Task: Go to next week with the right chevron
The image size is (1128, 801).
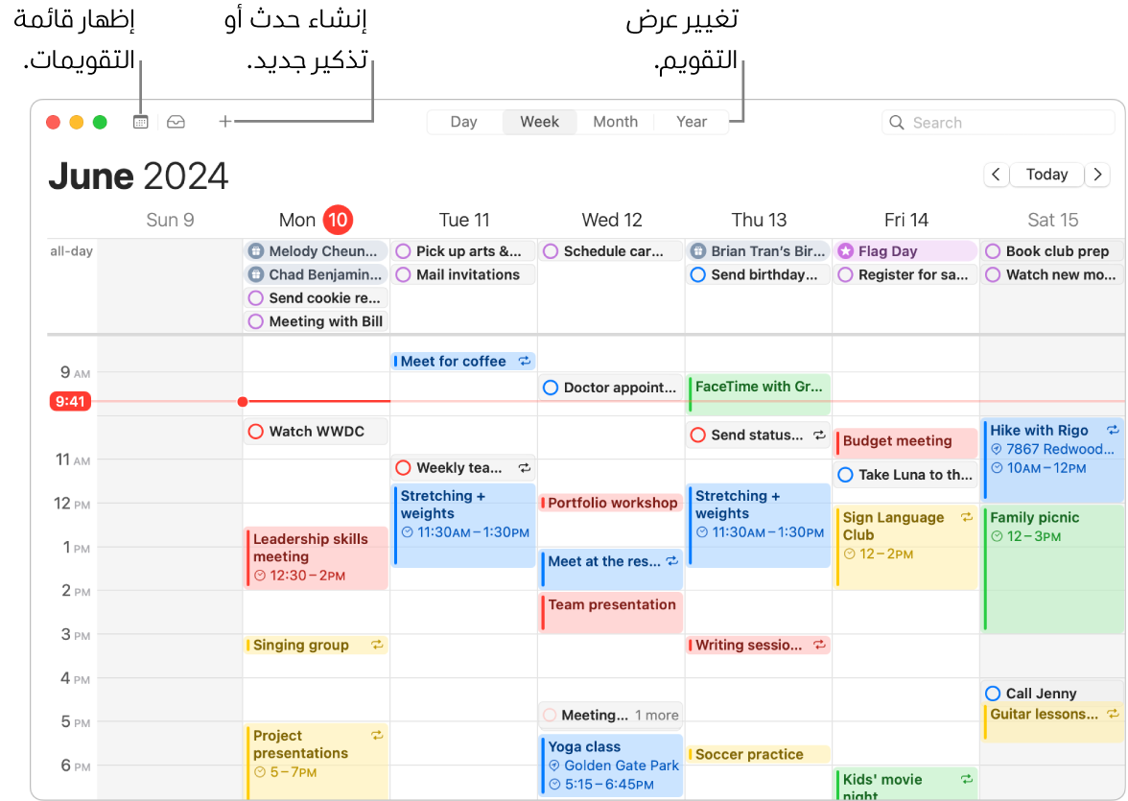Action: tap(1098, 175)
